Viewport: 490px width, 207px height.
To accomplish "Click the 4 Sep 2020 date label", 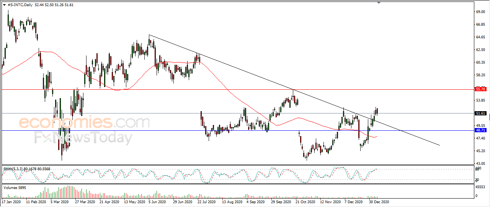I will click(256, 202).
